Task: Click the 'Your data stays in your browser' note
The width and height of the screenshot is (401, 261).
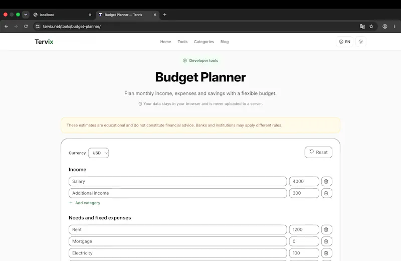Action: pyautogui.click(x=200, y=104)
